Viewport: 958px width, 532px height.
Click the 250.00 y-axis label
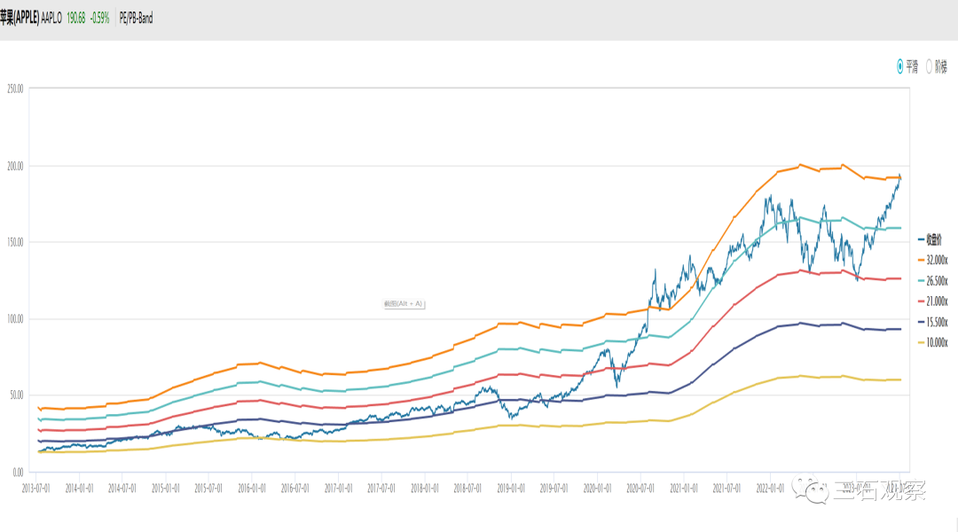[x=15, y=90]
